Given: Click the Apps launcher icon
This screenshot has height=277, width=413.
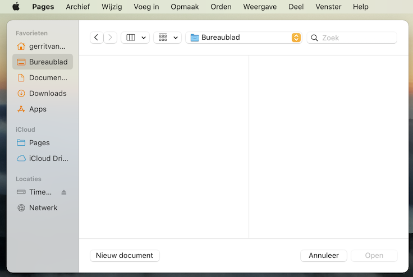Looking at the screenshot, I should coord(21,109).
